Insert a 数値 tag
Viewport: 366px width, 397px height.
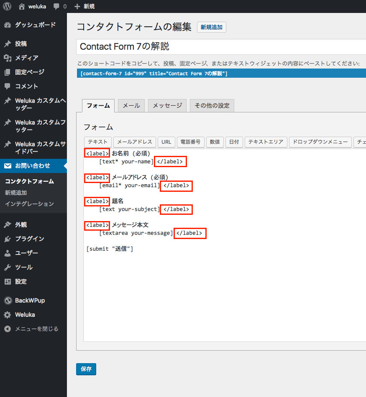pyautogui.click(x=215, y=142)
